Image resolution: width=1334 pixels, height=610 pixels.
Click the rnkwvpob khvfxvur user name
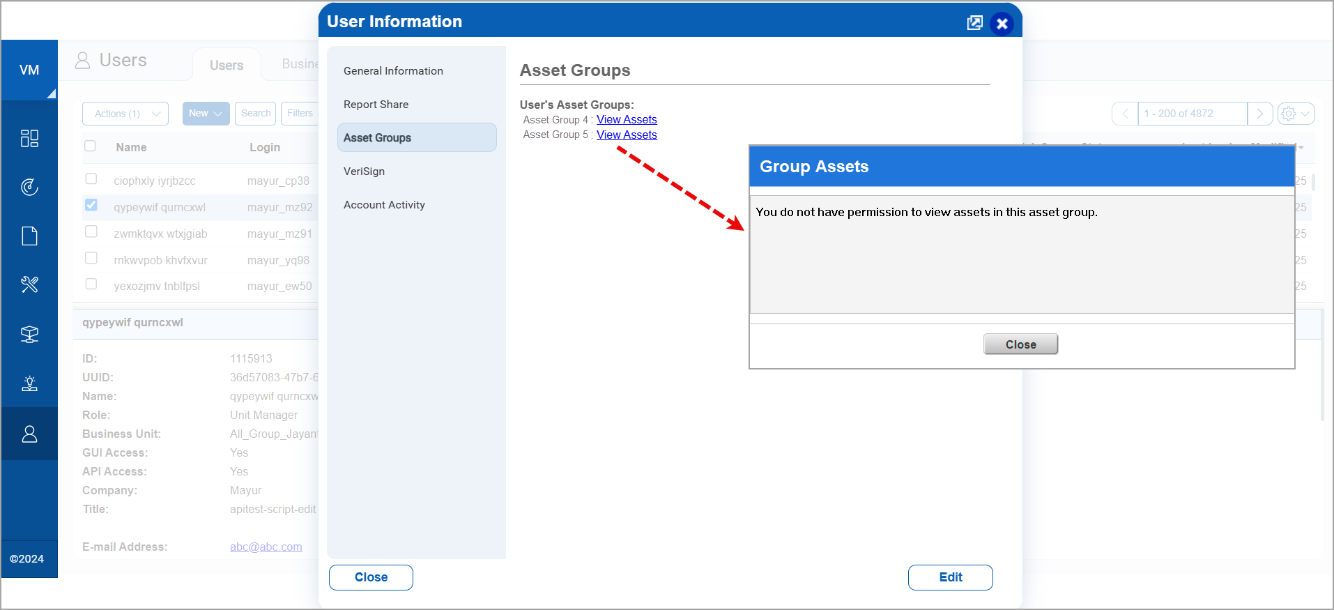click(x=160, y=261)
